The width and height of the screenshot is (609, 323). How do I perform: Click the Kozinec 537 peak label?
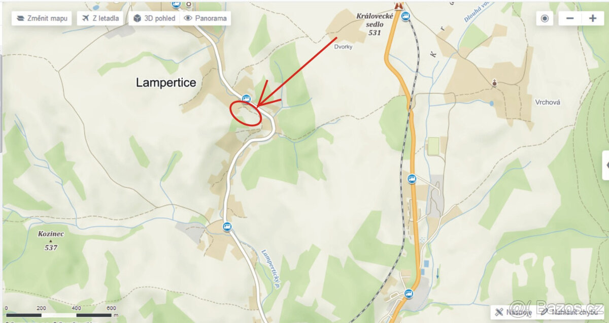click(x=50, y=241)
